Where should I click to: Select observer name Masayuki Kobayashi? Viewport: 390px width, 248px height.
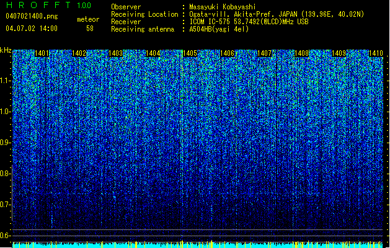tap(223, 7)
